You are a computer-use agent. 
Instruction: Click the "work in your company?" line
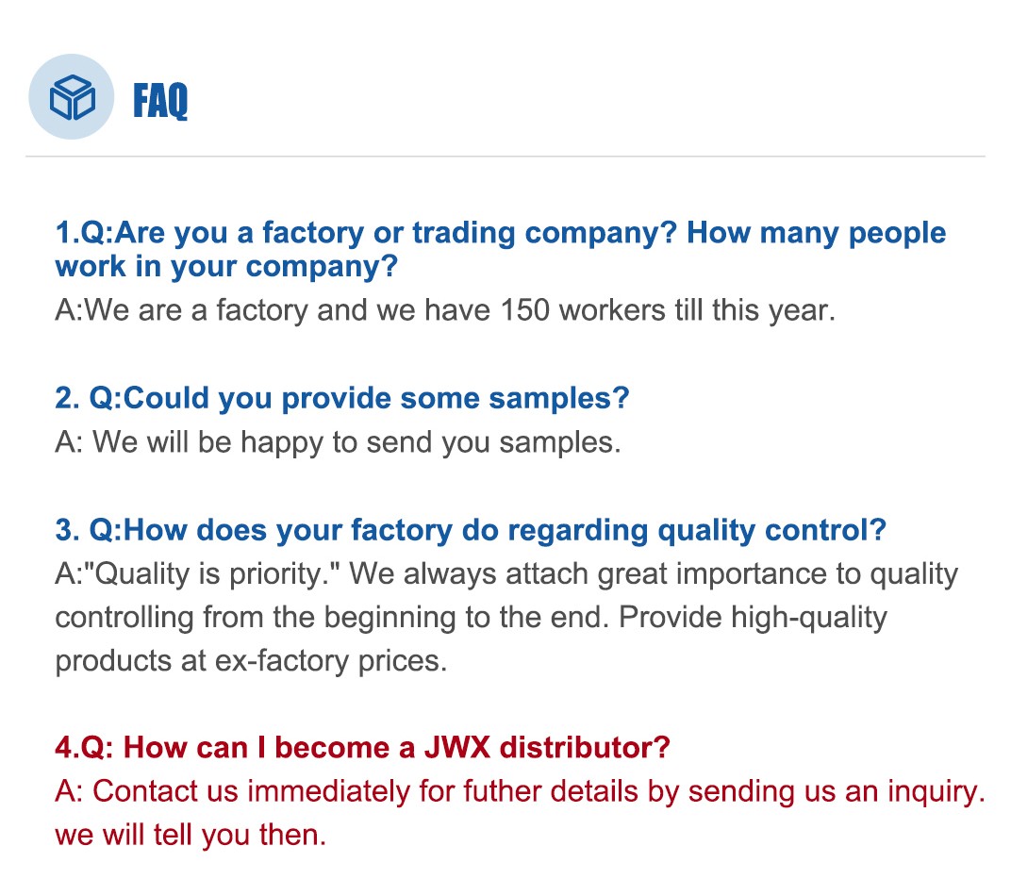tap(226, 267)
